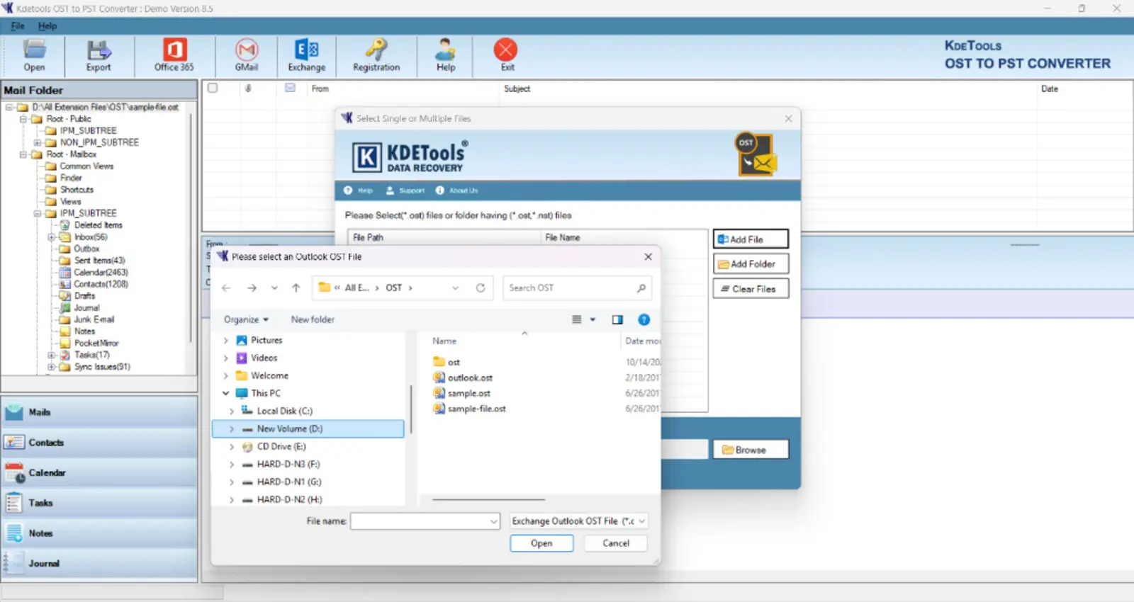Click the Help person icon in toolbar
1134x602 pixels.
(446, 55)
